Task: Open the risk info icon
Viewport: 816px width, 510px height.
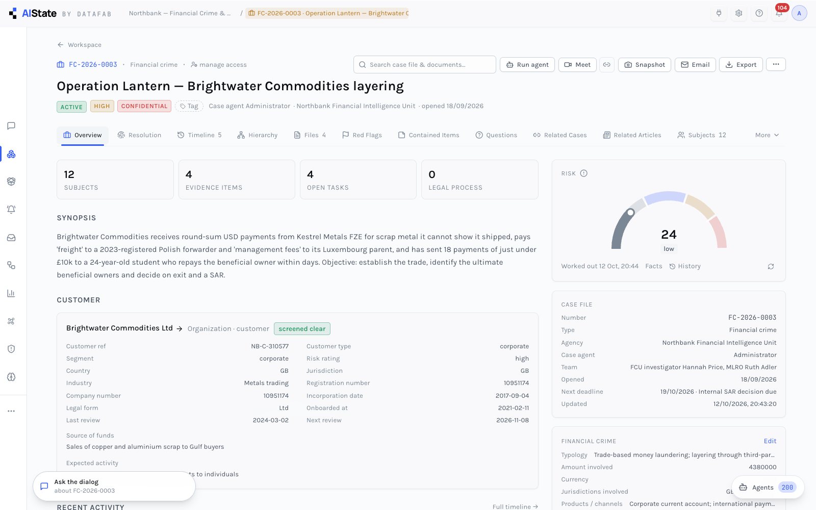Action: tap(584, 173)
